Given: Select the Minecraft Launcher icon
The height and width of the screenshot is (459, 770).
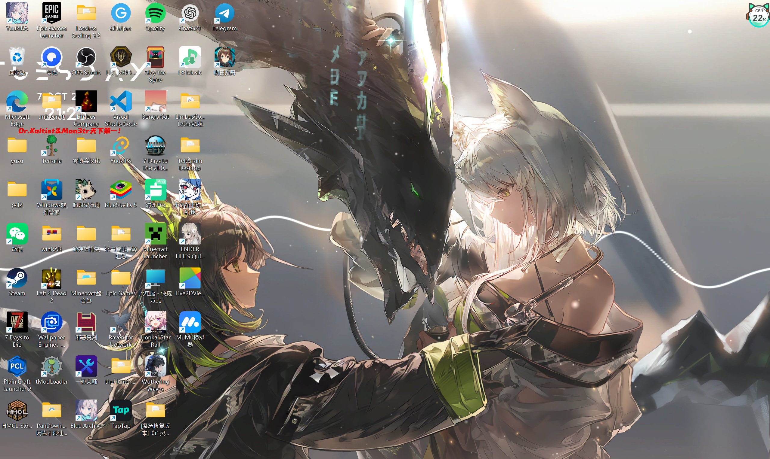Looking at the screenshot, I should point(155,234).
